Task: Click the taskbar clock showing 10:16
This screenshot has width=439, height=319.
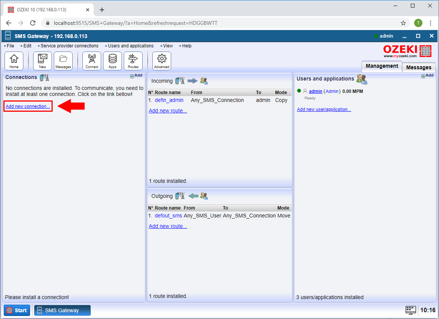Action: click(428, 310)
